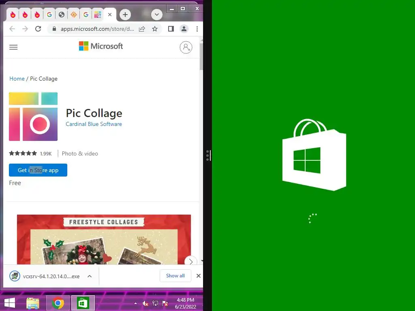415x311 pixels.
Task: Click the Chrome taskbar icon
Action: (58, 303)
